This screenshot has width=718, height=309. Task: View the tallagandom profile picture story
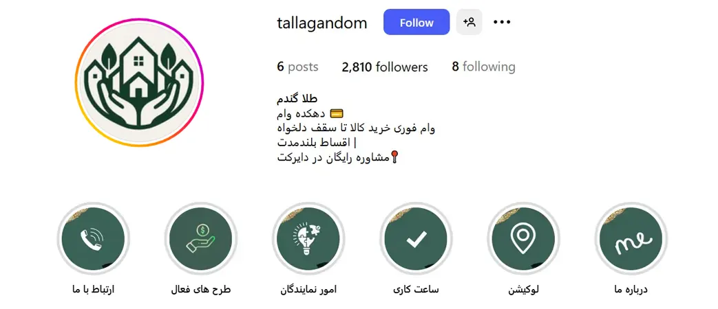139,82
